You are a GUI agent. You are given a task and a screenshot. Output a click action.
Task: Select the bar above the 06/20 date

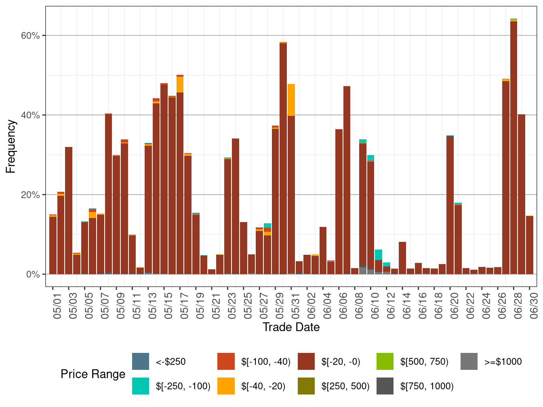coord(450,205)
